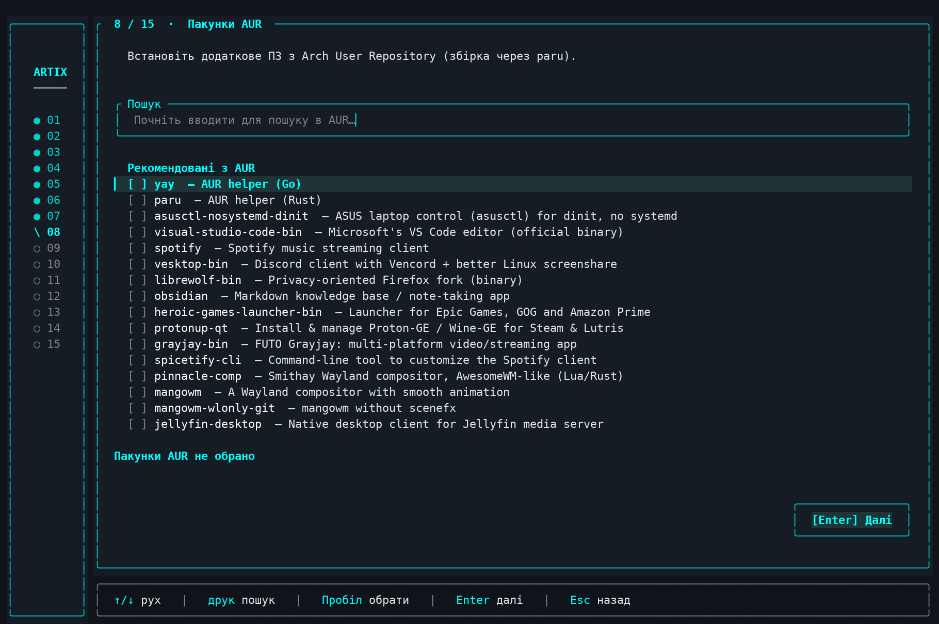Jump to step 05 indicator
The width and height of the screenshot is (939, 624).
[x=47, y=184]
